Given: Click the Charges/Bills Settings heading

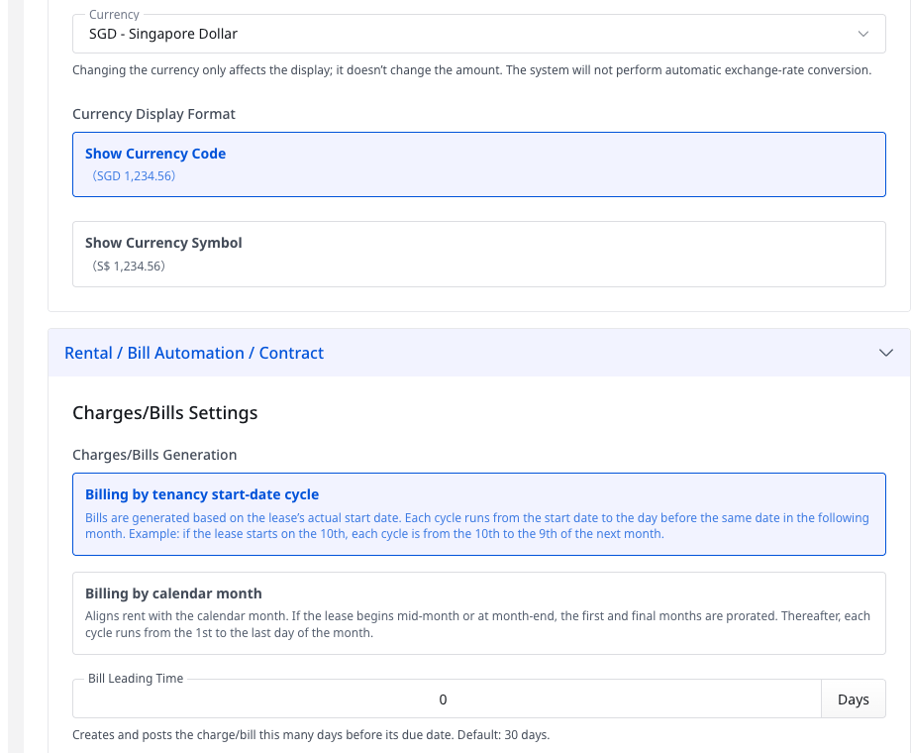Looking at the screenshot, I should tap(165, 413).
